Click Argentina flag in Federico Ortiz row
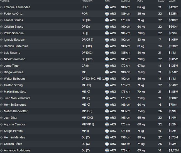Screen dimensions: 181x153 point(107,14)
